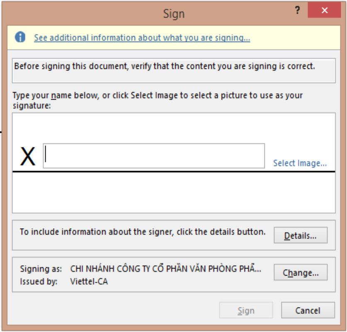Viewport: 347px width, 332px height.
Task: Click the large X signature marker
Action: (x=28, y=156)
